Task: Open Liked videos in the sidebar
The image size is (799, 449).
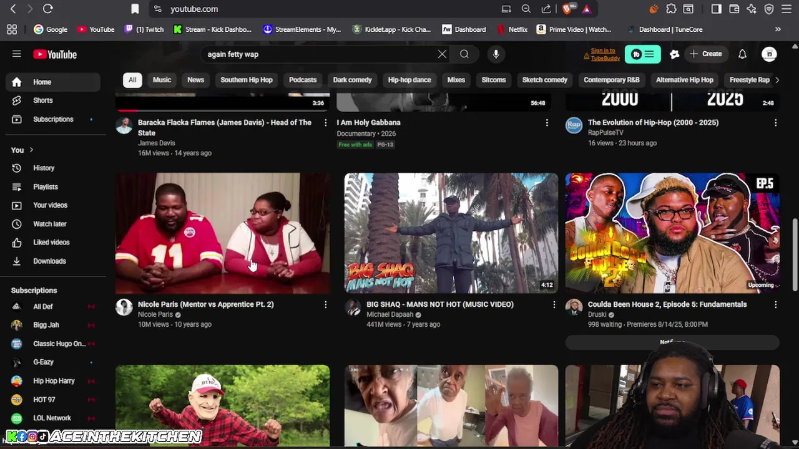Action: point(53,242)
